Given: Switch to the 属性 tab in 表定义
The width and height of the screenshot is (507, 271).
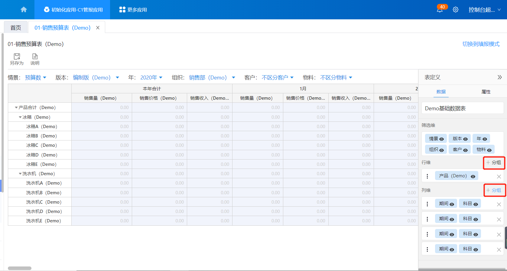Looking at the screenshot, I should click(486, 92).
